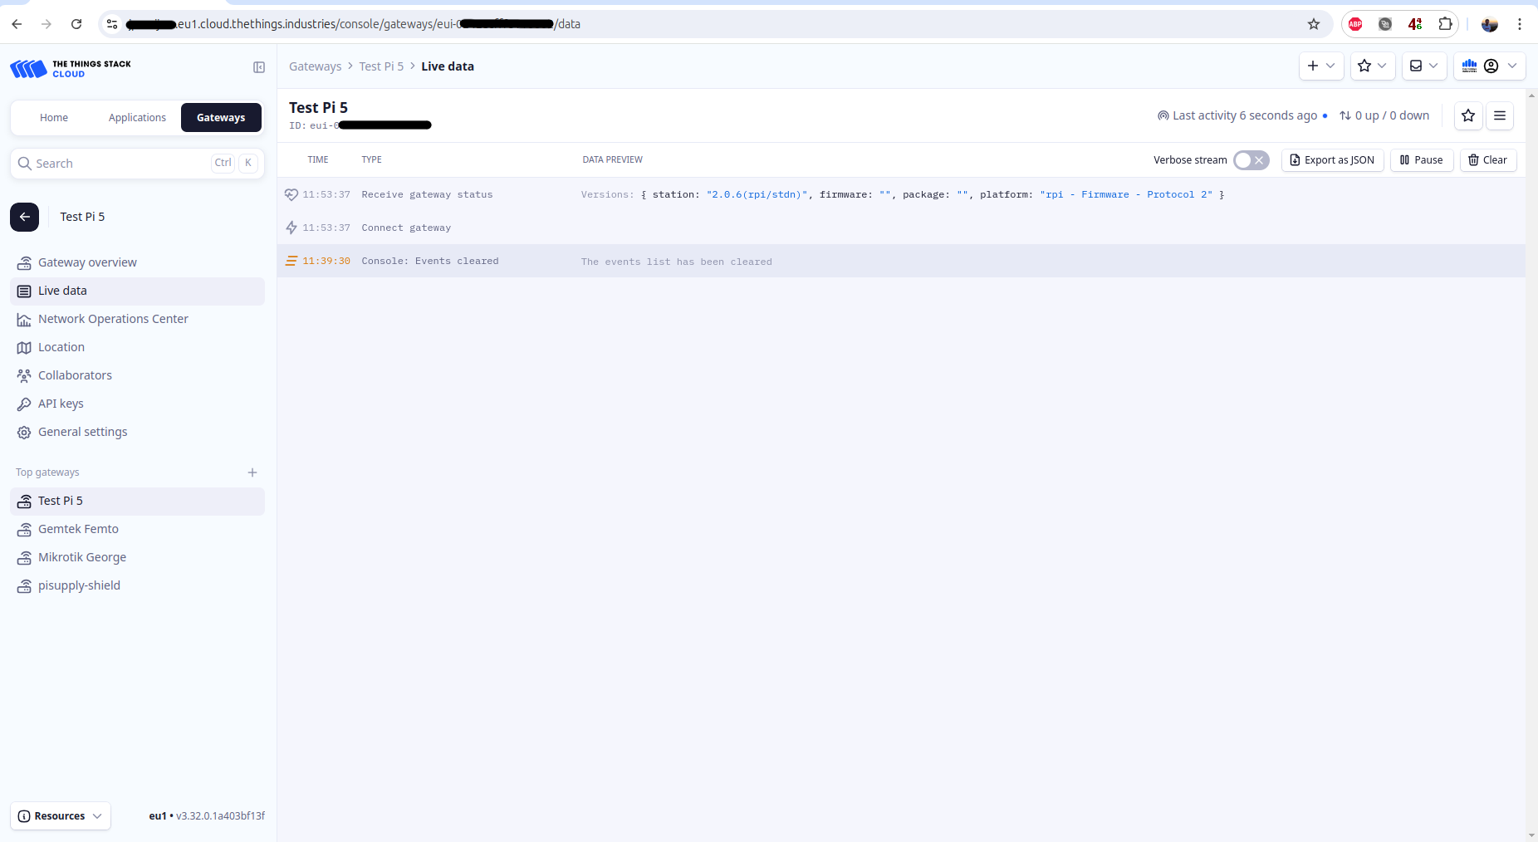Collapse the sidebar with the panel icon
The width and height of the screenshot is (1538, 842).
click(259, 67)
